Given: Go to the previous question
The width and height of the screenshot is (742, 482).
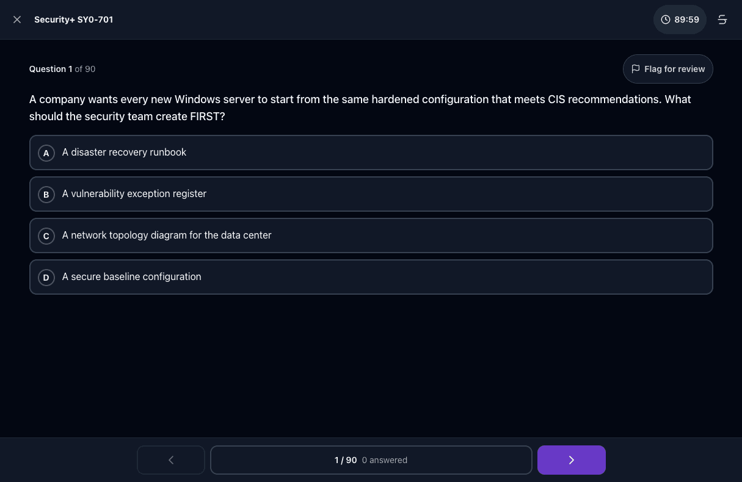Looking at the screenshot, I should [x=171, y=460].
